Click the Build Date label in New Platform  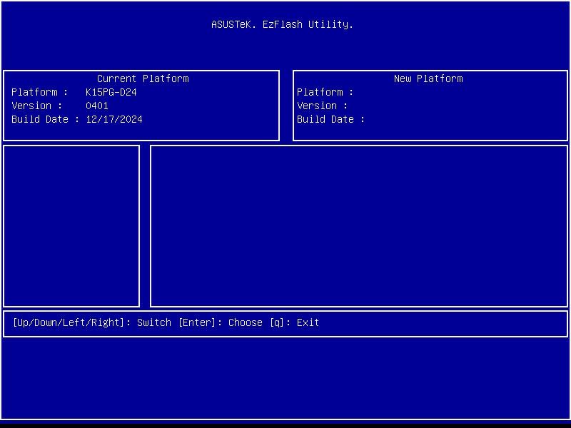coord(330,119)
